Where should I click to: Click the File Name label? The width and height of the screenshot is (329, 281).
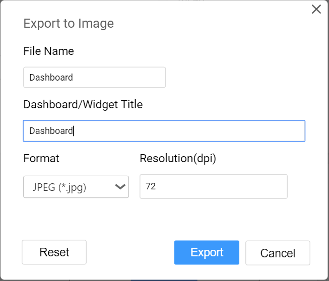coord(49,51)
